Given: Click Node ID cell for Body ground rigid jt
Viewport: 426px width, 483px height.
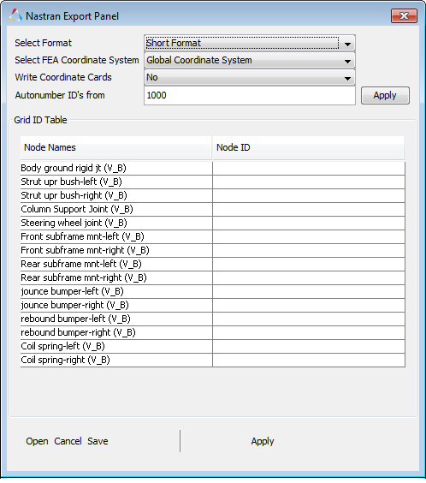Looking at the screenshot, I should tap(309, 168).
